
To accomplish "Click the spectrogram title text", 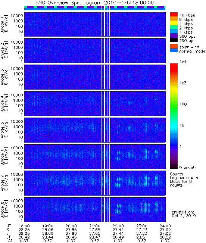I will point(95,3).
